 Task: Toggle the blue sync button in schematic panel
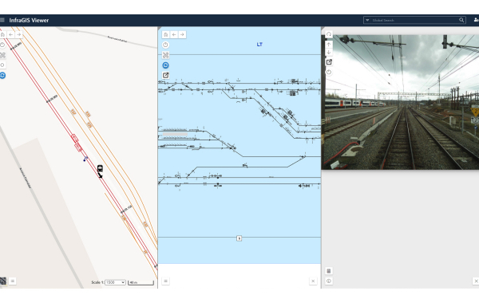pos(165,65)
